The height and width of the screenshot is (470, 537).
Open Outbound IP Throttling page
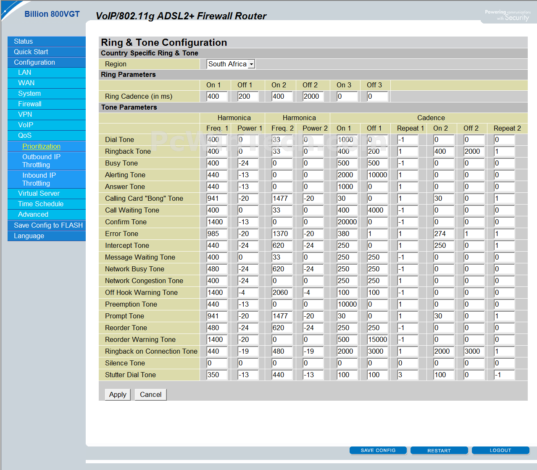[x=47, y=161]
